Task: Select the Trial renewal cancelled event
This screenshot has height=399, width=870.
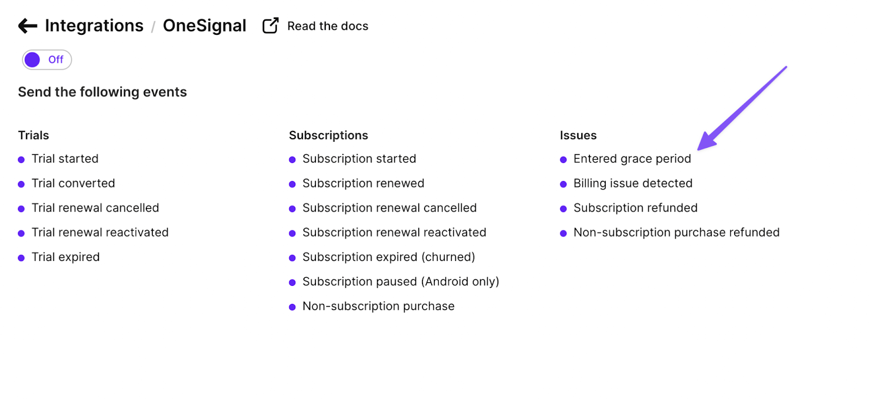Action: (95, 208)
